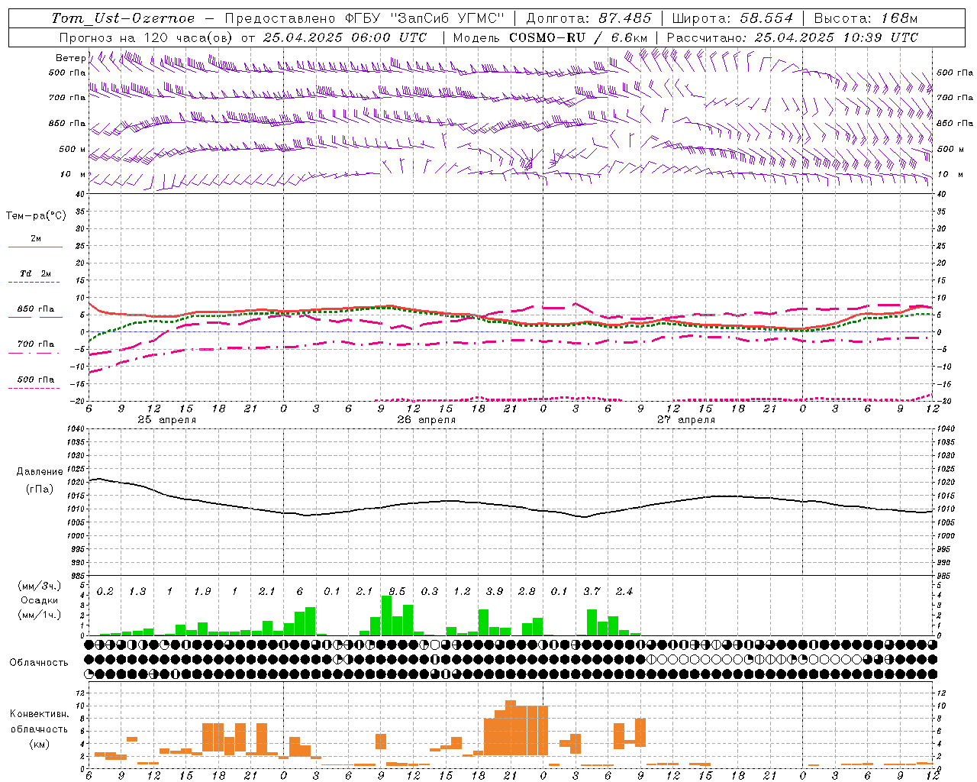The image size is (977, 782).
Task: Click the 1.9 precipitation total
Action: [x=202, y=591]
